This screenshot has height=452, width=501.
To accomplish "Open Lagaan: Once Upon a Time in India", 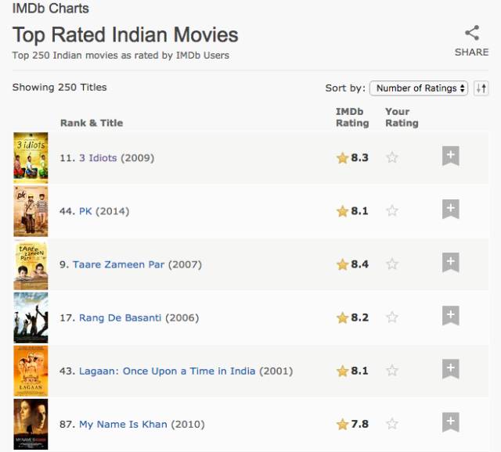I will tap(167, 371).
